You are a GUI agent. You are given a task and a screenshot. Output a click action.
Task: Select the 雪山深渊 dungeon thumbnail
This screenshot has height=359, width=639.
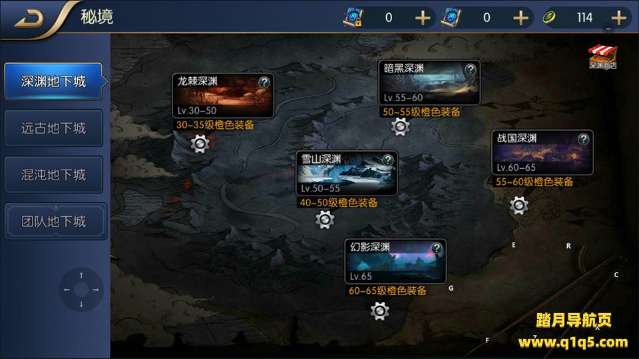[346, 174]
